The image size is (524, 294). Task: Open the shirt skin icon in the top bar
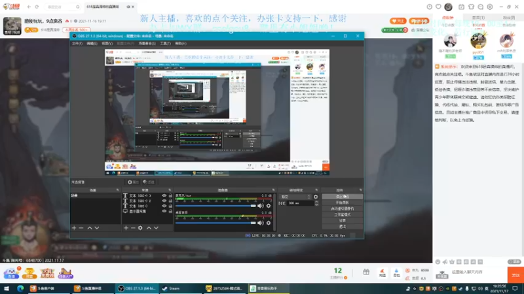click(471, 7)
